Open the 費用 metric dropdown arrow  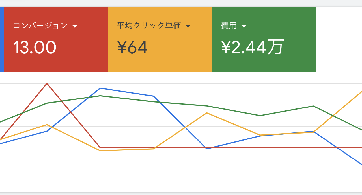(x=244, y=26)
